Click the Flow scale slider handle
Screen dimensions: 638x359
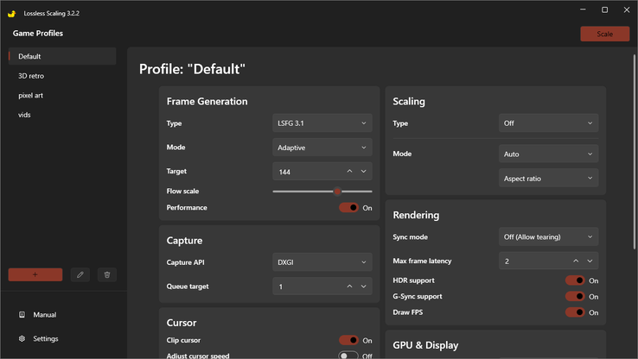click(337, 192)
